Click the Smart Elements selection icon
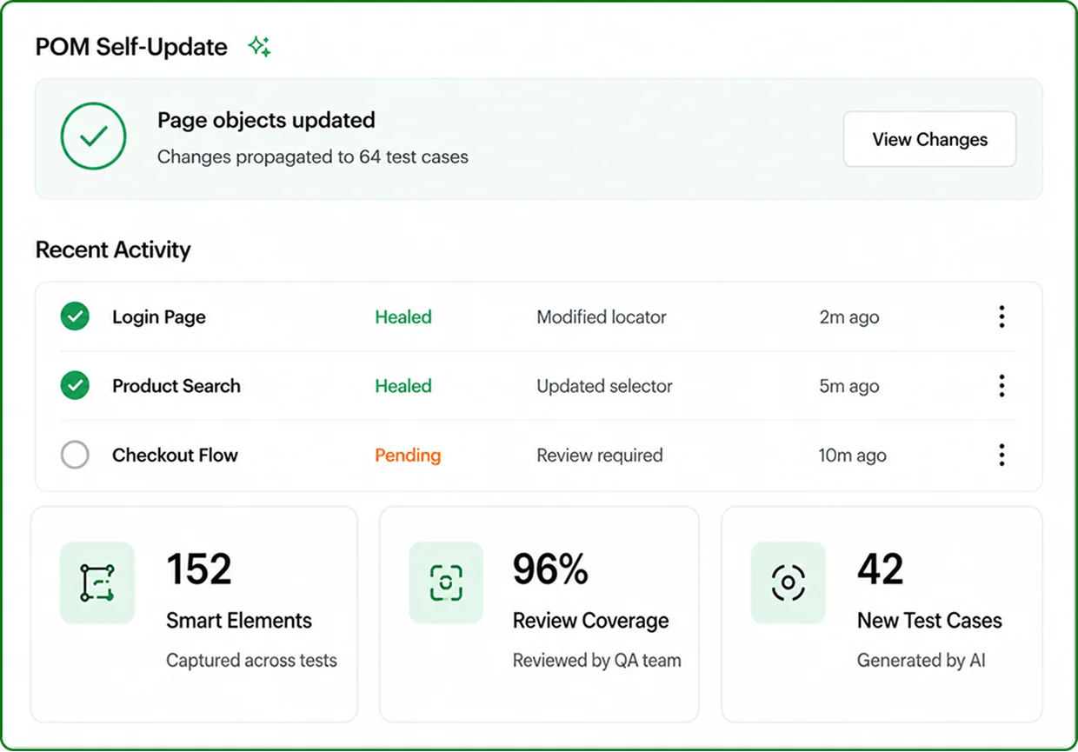Image resolution: width=1078 pixels, height=752 pixels. [97, 582]
